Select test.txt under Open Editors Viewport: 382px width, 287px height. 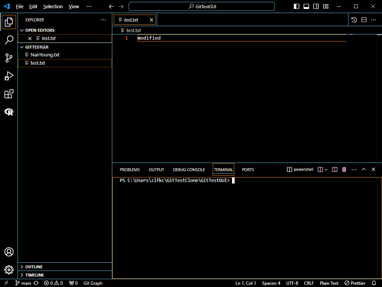pos(65,38)
